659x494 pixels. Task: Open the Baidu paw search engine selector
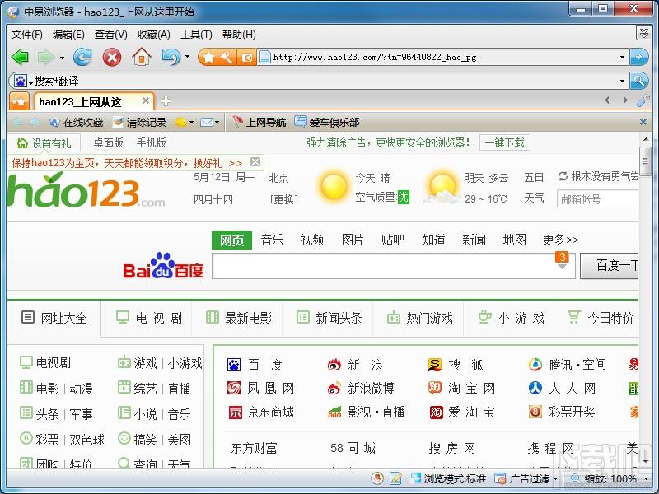click(22, 80)
